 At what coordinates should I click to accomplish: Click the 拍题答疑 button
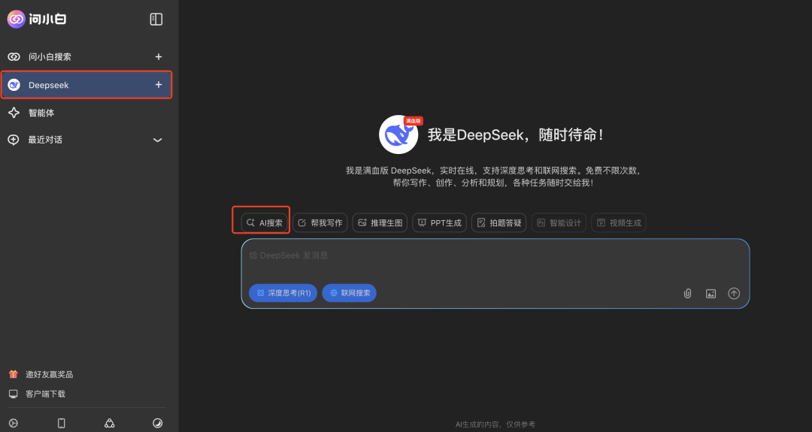coord(499,222)
